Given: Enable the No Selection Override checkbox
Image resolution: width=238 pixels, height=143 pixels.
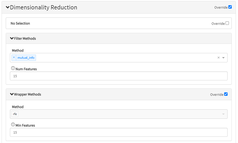Looking at the screenshot, I should tap(227, 23).
